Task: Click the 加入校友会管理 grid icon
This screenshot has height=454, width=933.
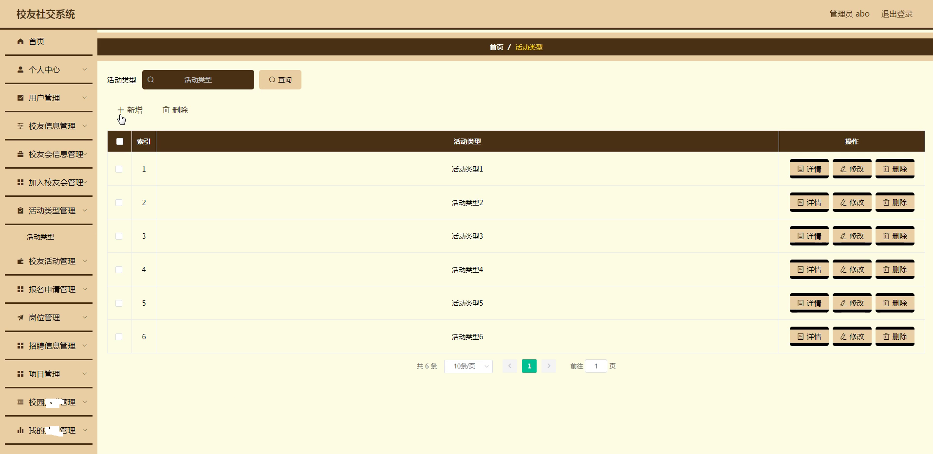Action: coord(20,183)
